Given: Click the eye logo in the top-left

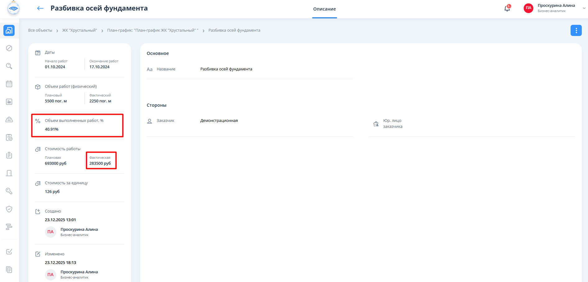Looking at the screenshot, I should [x=13, y=8].
